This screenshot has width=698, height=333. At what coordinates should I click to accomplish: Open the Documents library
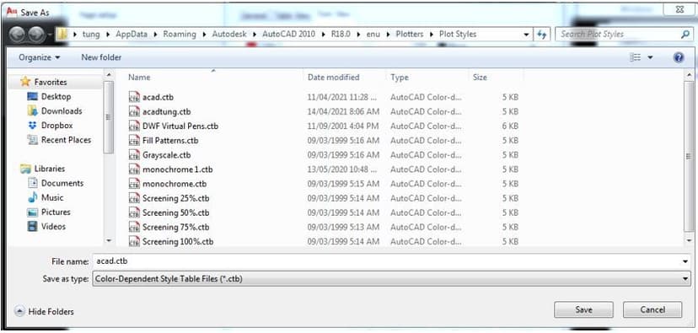tap(62, 183)
